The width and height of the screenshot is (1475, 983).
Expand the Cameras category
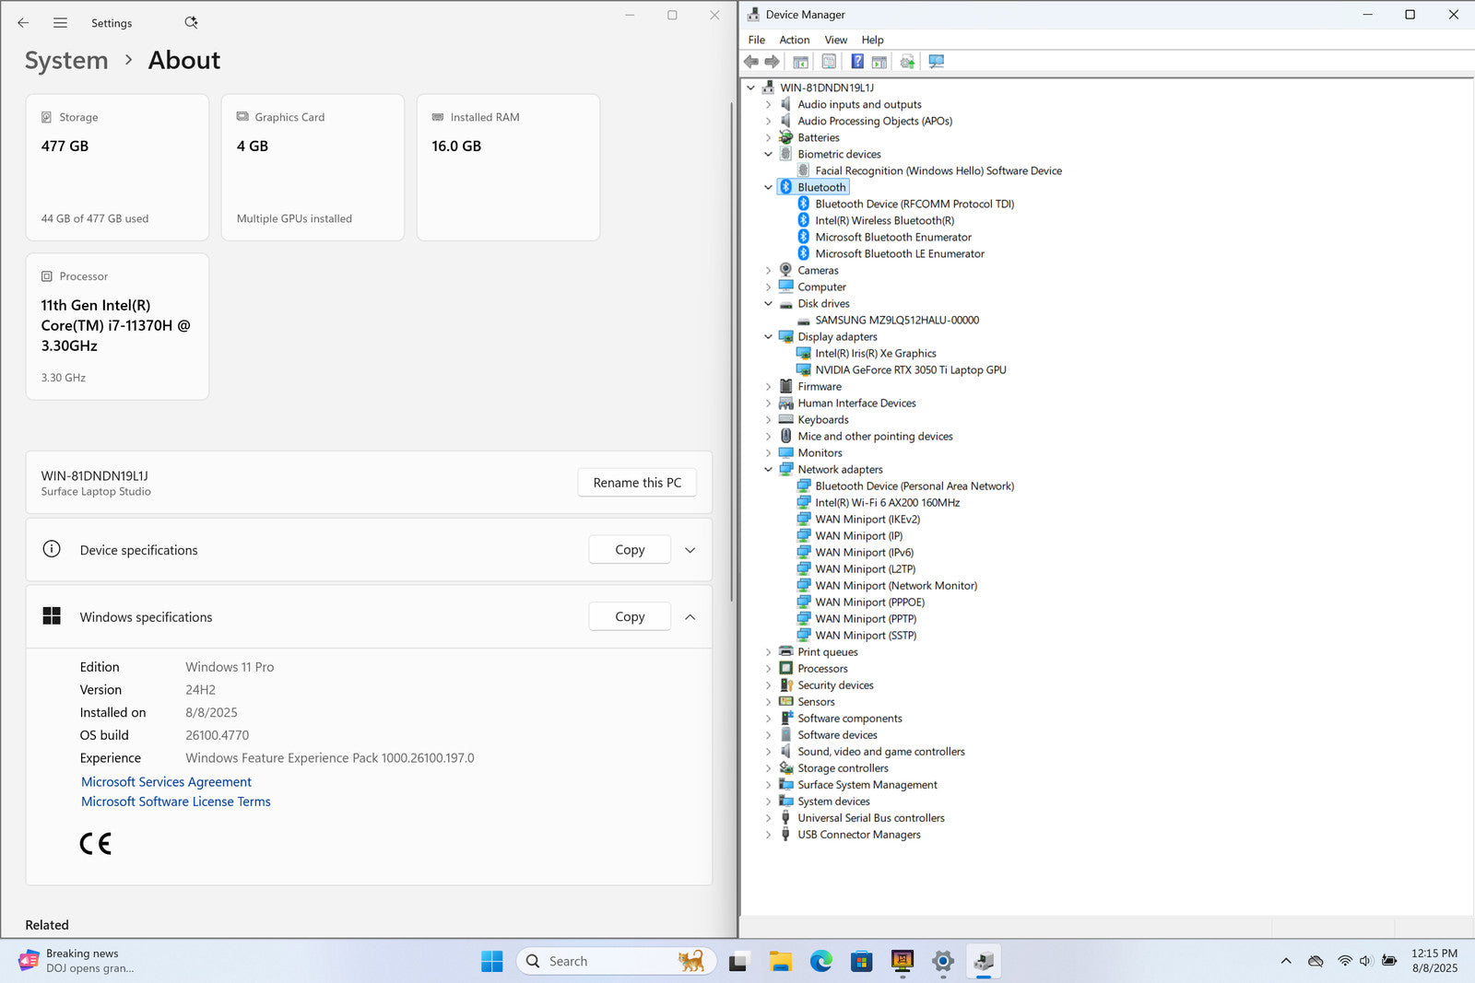[768, 271]
